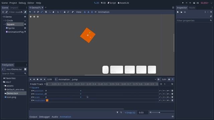The width and height of the screenshot is (214, 120).
Task: Toggle visibility of Square node
Action: point(25,24)
